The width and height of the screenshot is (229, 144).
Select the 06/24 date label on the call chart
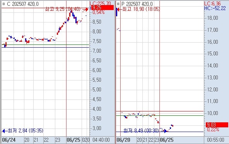[9, 140]
